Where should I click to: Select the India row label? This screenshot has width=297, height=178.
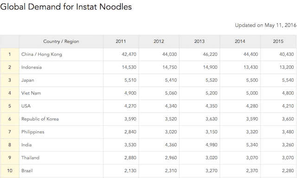26,145
